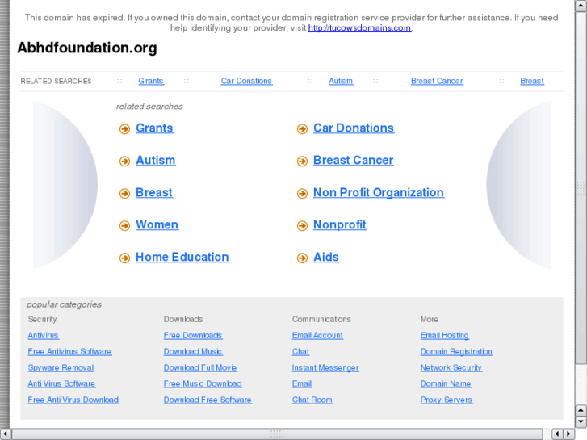The width and height of the screenshot is (587, 440).
Task: Open the tucowsdomains.com link
Action: point(359,28)
